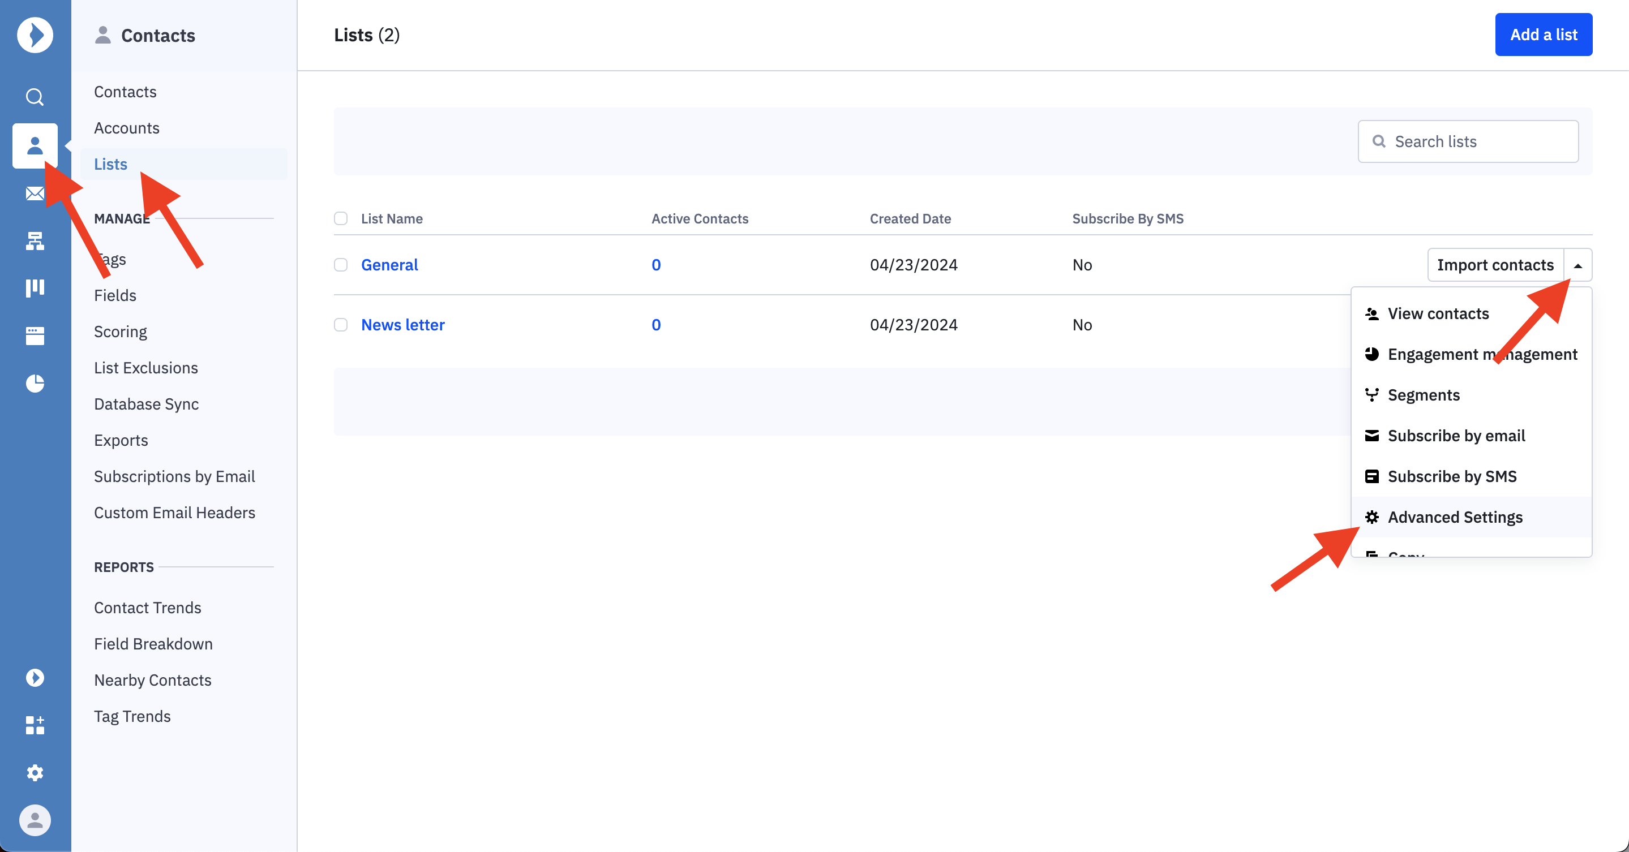Click the Add a list button
The height and width of the screenshot is (852, 1629).
[1543, 35]
